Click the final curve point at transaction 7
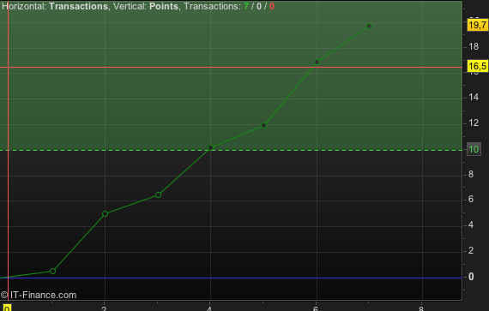Screen dimensions: 489x311 [369, 27]
